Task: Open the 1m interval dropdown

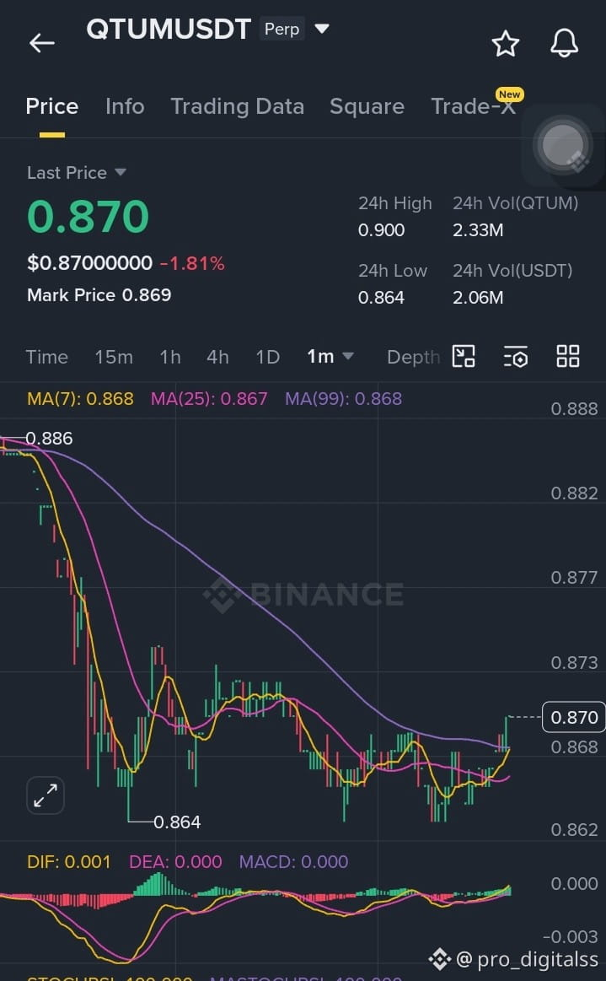Action: pos(330,357)
